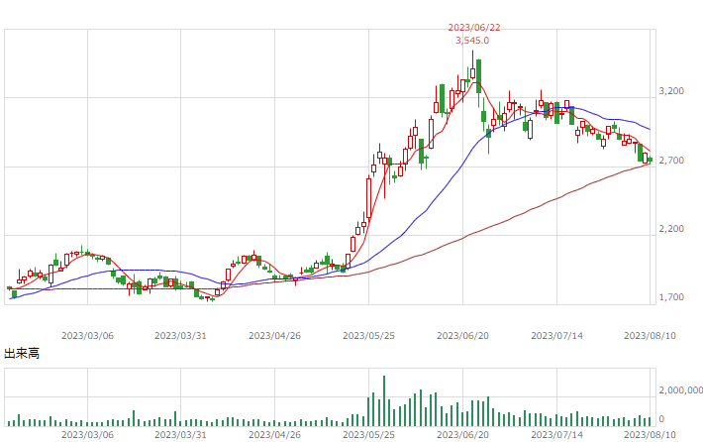
Task: Select the 2,200 price axis label
Action: [x=671, y=229]
